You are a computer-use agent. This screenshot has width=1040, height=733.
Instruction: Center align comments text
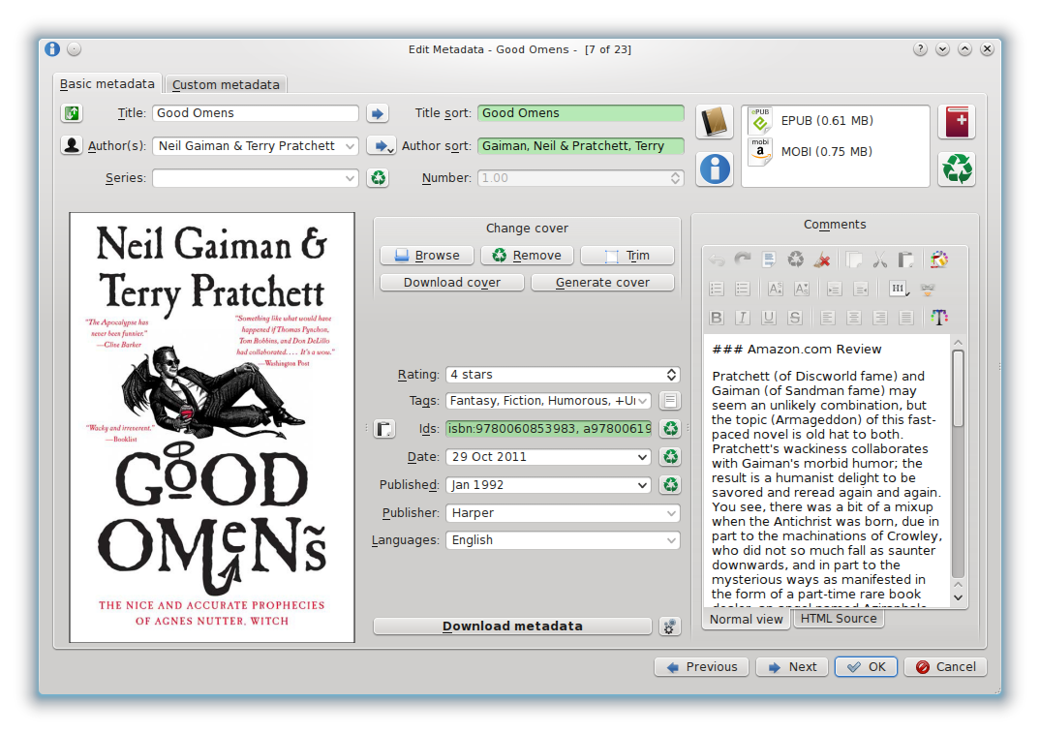[854, 318]
